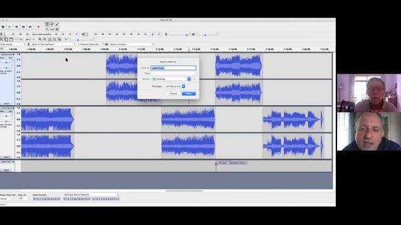401x225 pixels.
Task: Skip to start of project
Action: tap(23, 27)
